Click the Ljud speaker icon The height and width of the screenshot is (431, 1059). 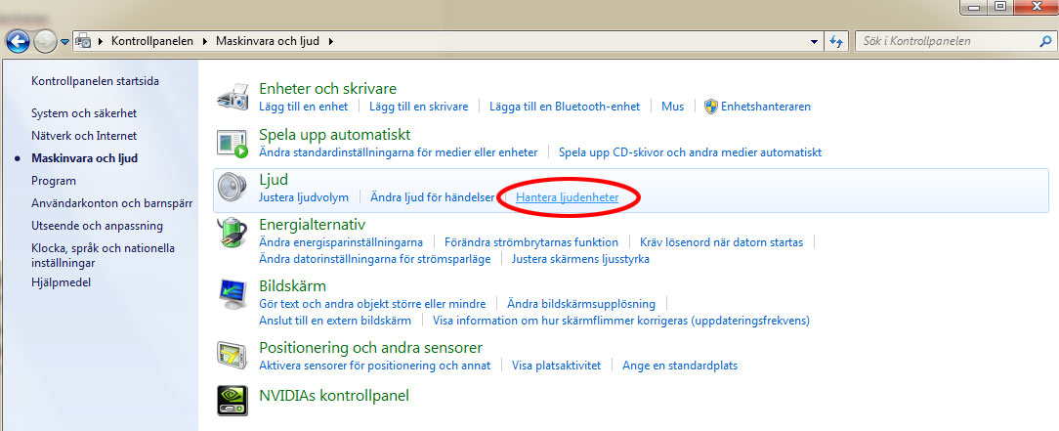[x=233, y=188]
